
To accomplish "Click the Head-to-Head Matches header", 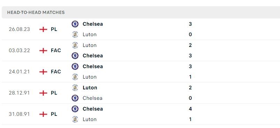I will tap(36, 13).
